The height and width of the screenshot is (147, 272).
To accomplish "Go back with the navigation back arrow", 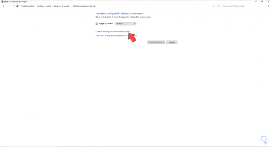I will [4, 6].
